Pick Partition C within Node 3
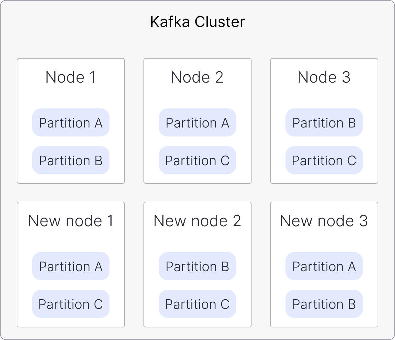The height and width of the screenshot is (340, 395). [x=324, y=160]
